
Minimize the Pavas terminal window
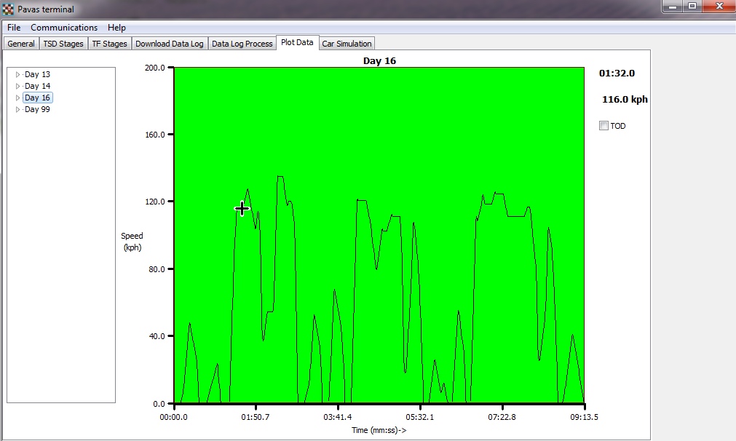click(x=672, y=7)
